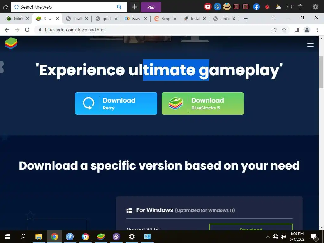Click the folder icon in top bar
The image size is (324, 243).
tap(289, 7)
